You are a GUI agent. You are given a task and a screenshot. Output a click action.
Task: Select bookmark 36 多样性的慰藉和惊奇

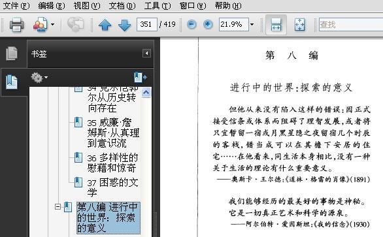coord(112,163)
